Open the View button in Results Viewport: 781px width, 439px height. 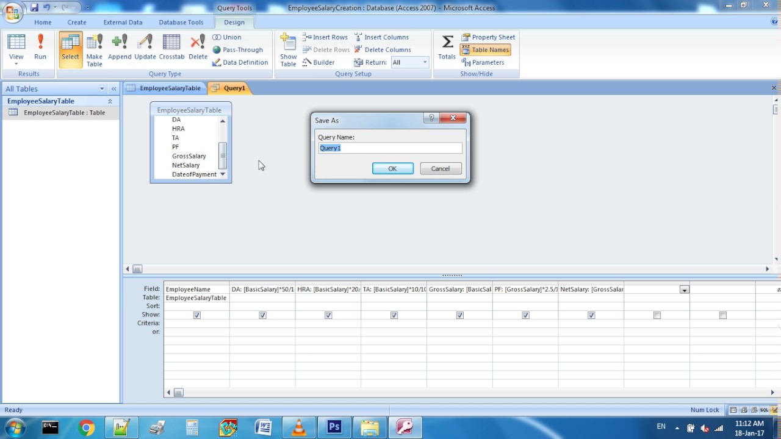[x=16, y=49]
